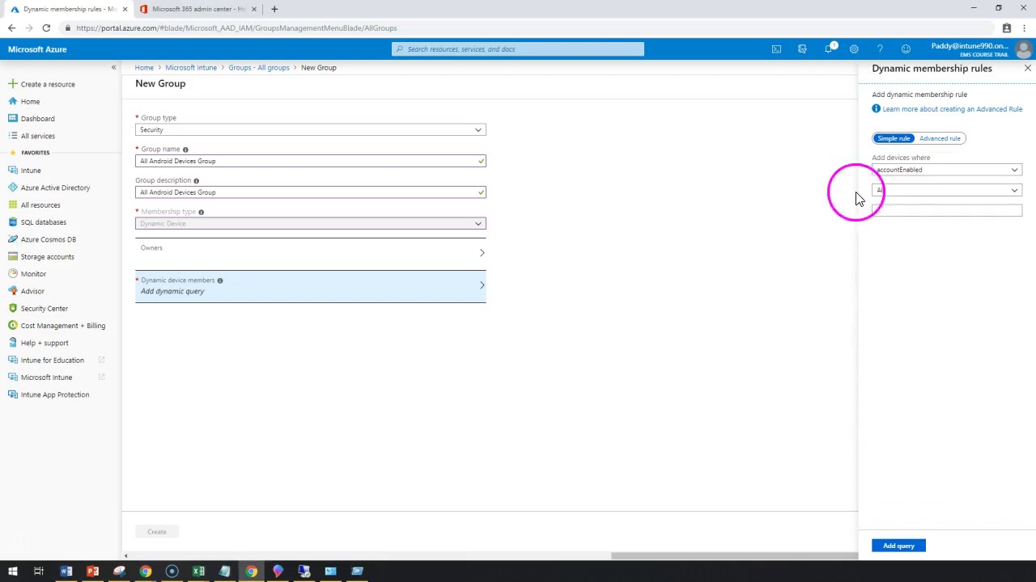Image resolution: width=1036 pixels, height=582 pixels.
Task: Open Dashboard in sidebar
Action: click(37, 119)
